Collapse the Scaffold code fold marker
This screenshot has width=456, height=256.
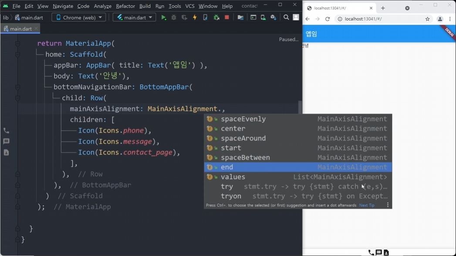pyautogui.click(x=17, y=55)
